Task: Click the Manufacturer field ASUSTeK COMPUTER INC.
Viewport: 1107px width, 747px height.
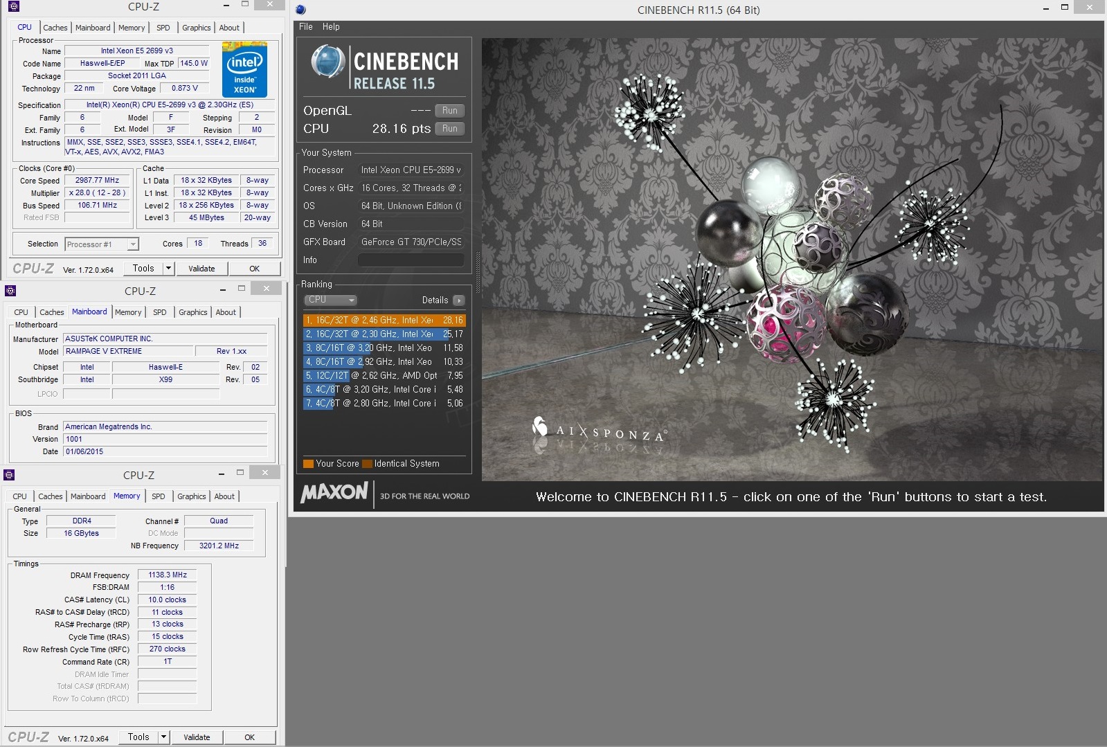Action: [165, 339]
